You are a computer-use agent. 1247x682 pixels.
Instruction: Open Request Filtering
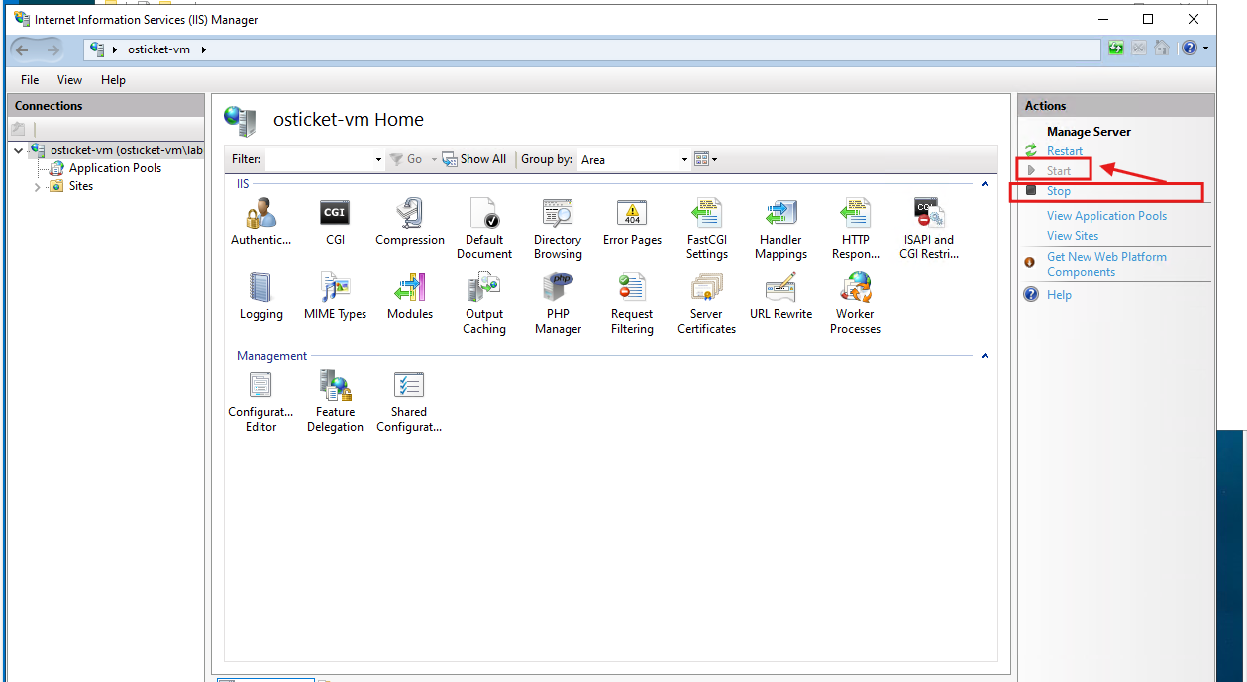click(632, 304)
